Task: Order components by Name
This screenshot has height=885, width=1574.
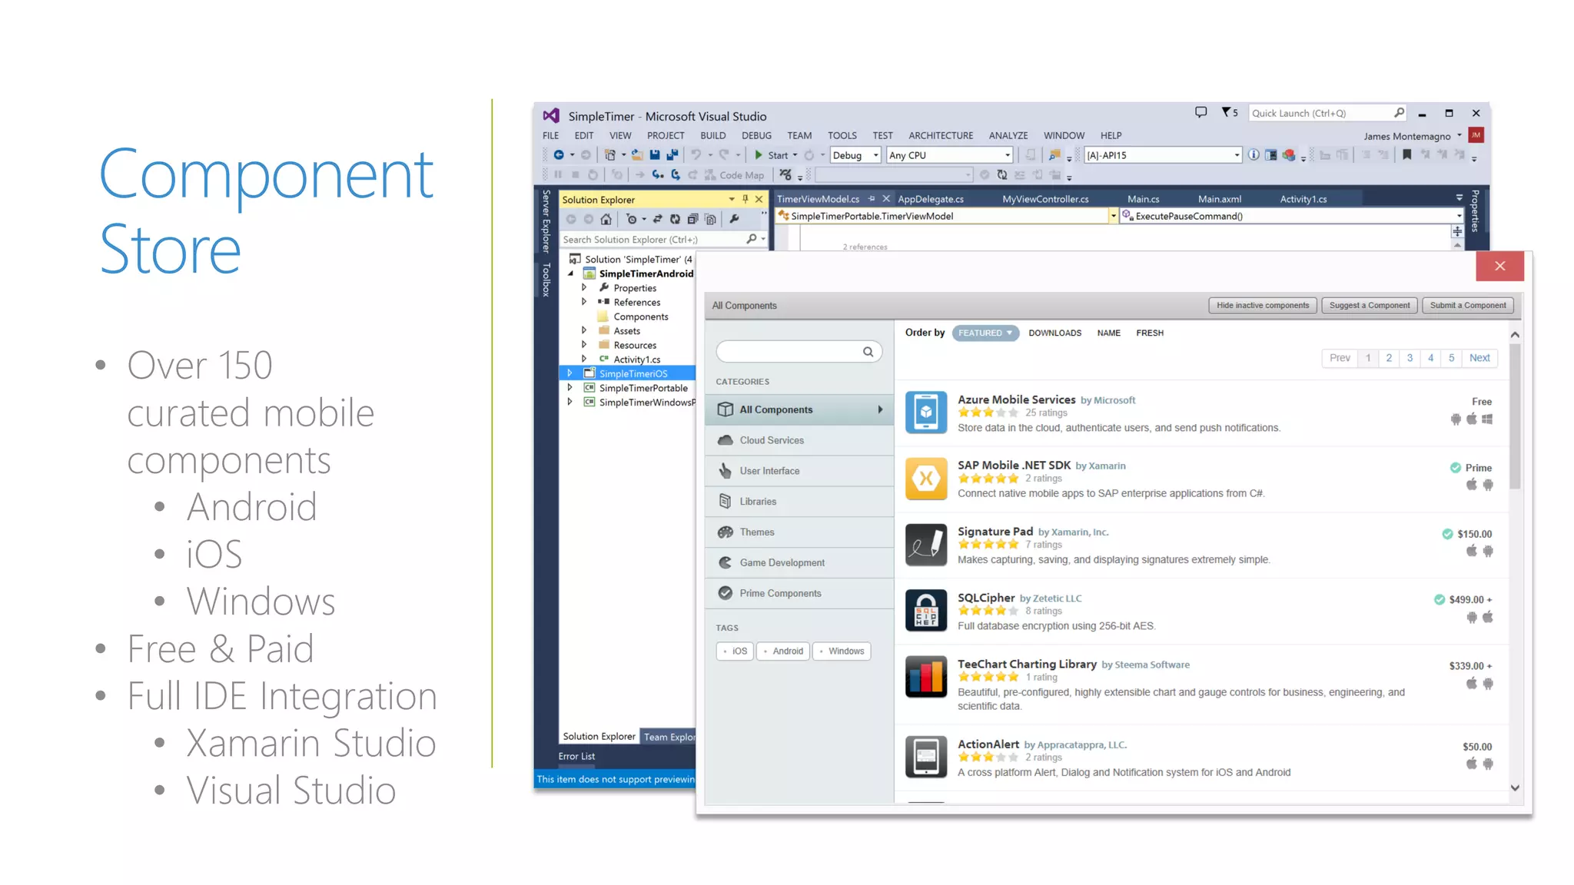Action: (x=1108, y=333)
